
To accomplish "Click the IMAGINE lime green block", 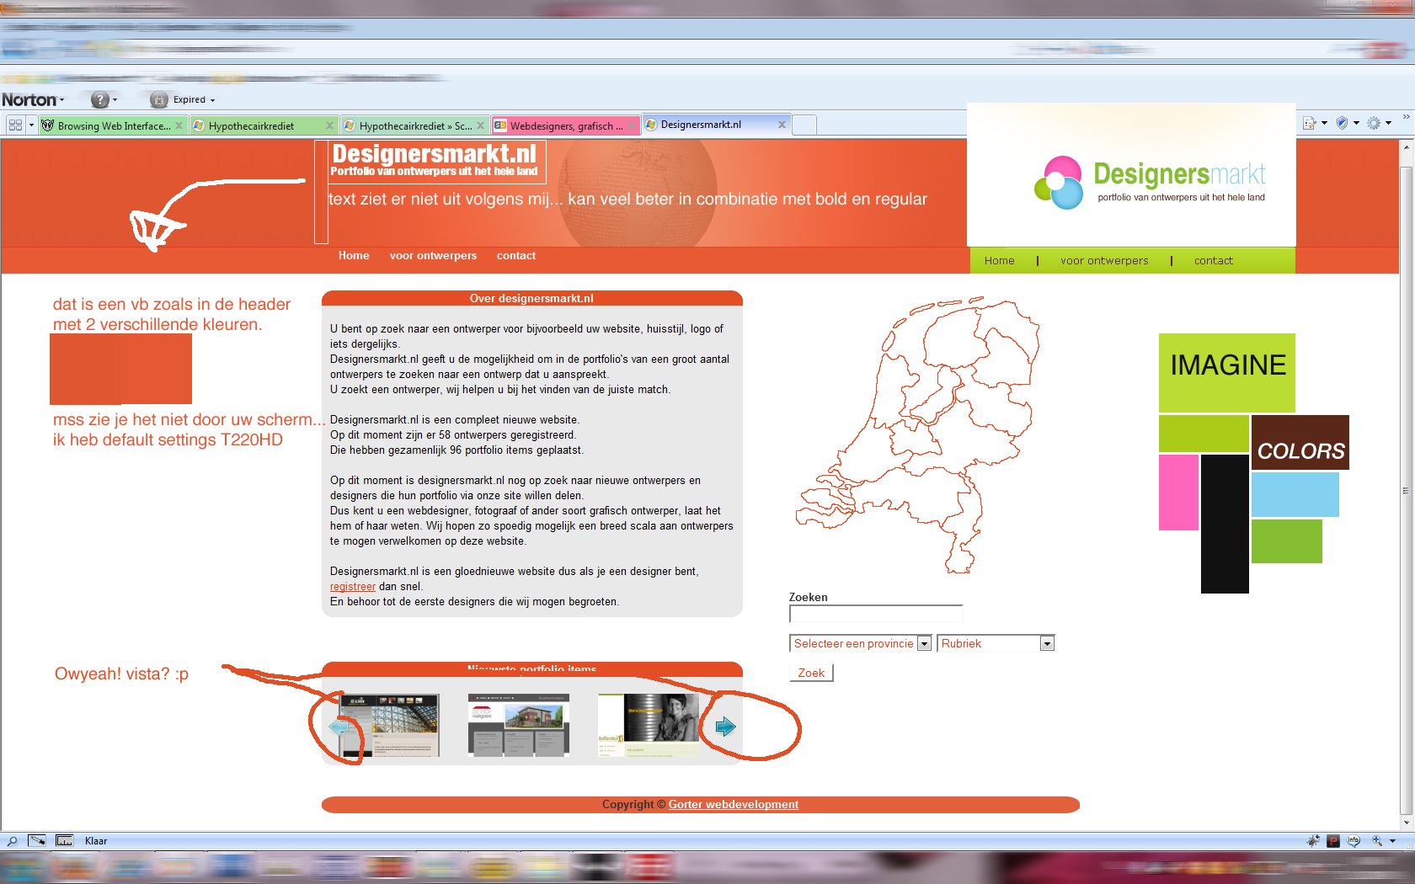I will tap(1227, 372).
